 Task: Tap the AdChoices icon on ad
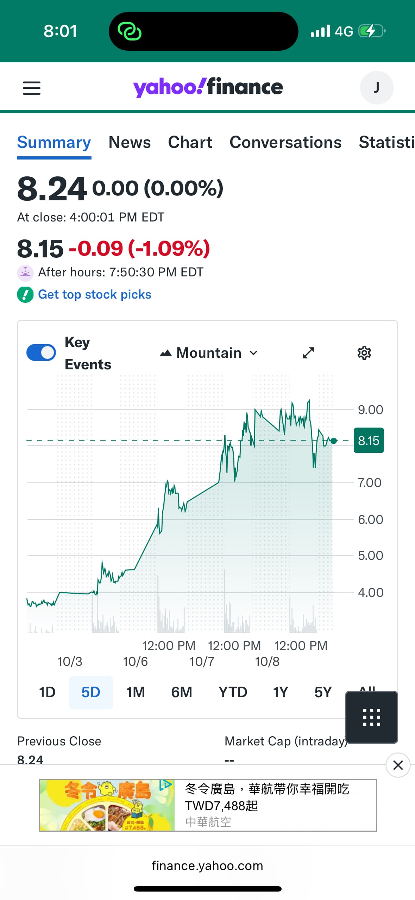tap(165, 785)
